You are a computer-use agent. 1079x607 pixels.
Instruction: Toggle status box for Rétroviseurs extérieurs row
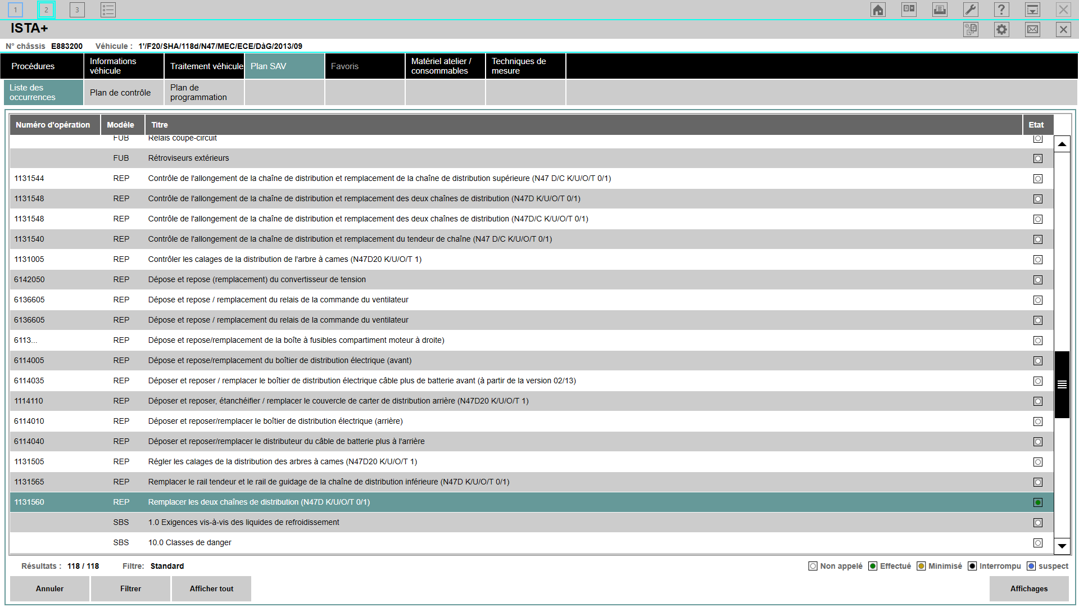(1037, 158)
